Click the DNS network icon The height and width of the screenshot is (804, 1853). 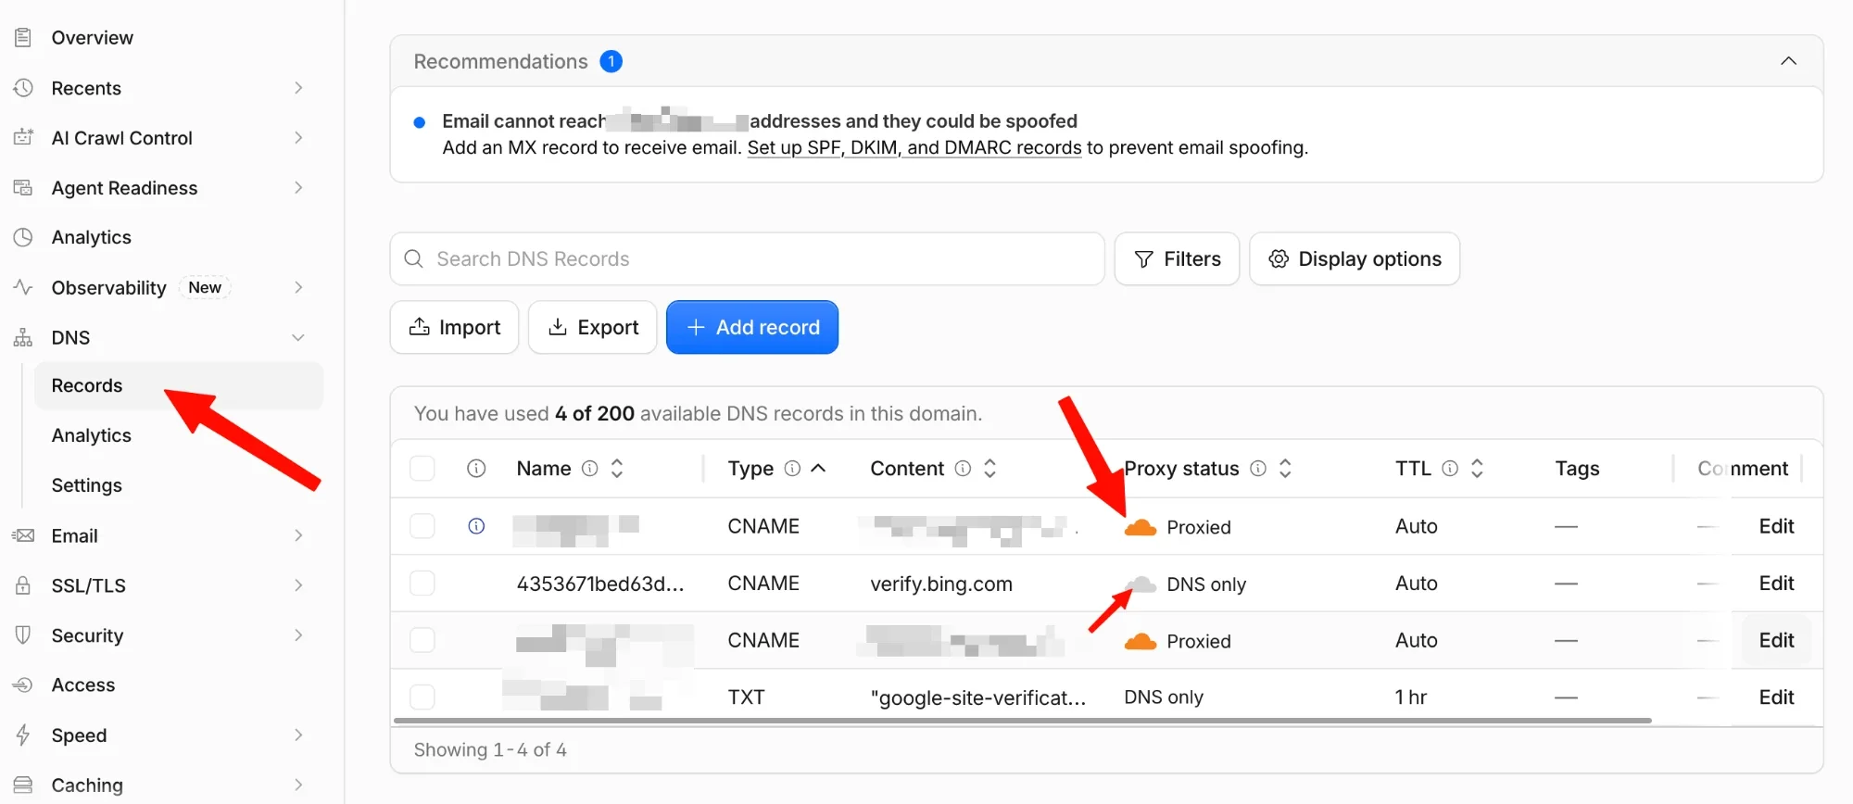pyautogui.click(x=23, y=338)
